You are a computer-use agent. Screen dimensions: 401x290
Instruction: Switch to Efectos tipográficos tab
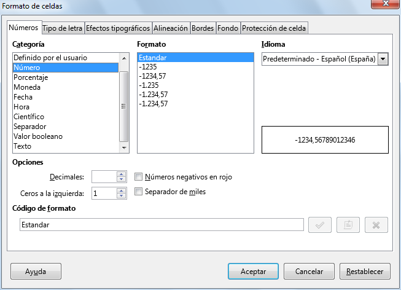[x=118, y=28]
